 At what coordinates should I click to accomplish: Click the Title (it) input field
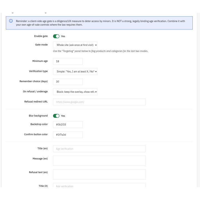click(x=99, y=185)
